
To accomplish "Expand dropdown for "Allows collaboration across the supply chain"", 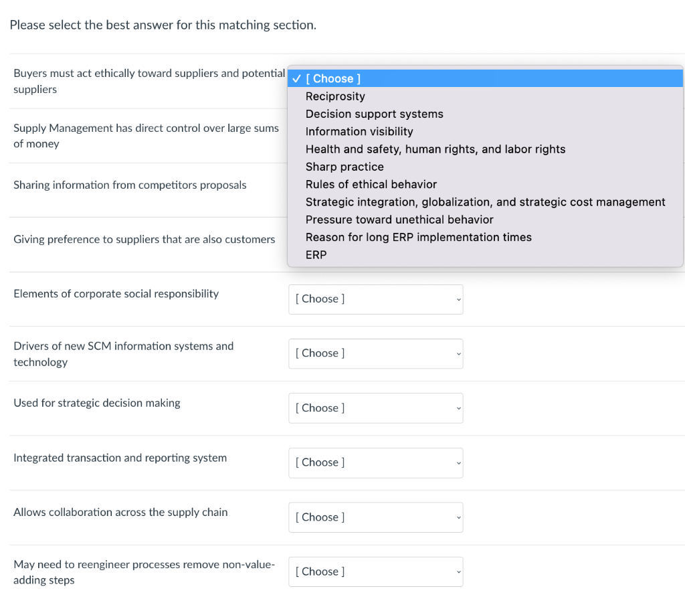I will pyautogui.click(x=375, y=517).
